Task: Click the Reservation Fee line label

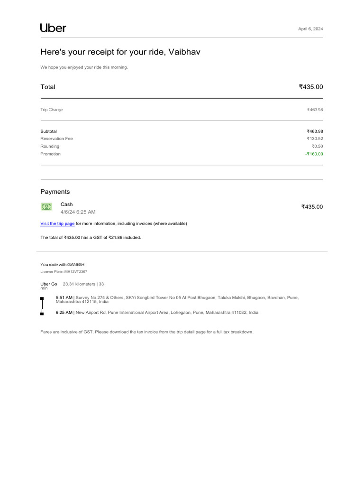Action: [56, 139]
